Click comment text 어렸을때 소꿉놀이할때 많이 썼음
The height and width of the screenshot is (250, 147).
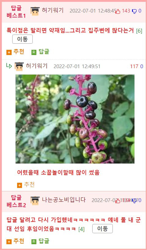click(58, 172)
